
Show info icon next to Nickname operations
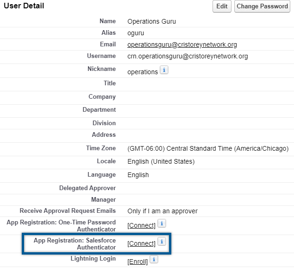coord(164,70)
